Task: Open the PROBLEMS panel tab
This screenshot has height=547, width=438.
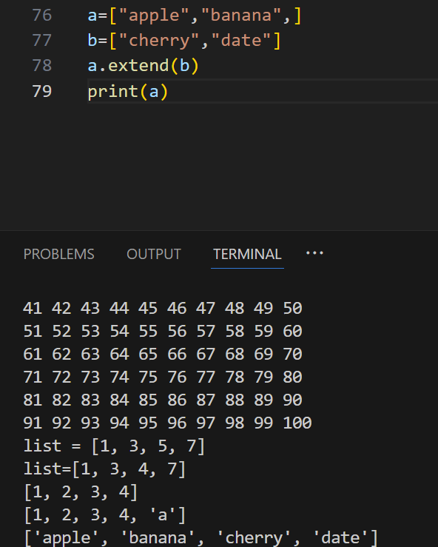Action: [59, 255]
